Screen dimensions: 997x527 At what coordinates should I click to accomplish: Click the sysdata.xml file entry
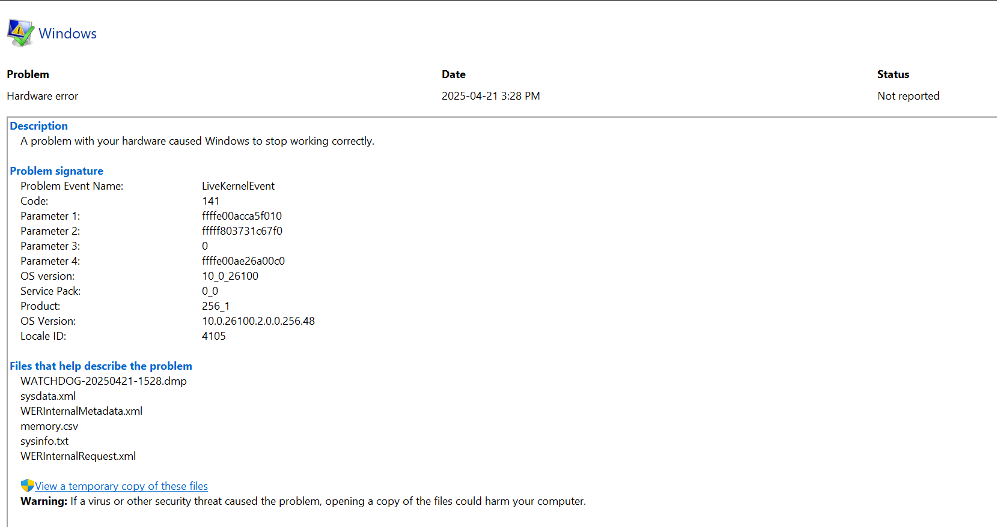tap(48, 396)
